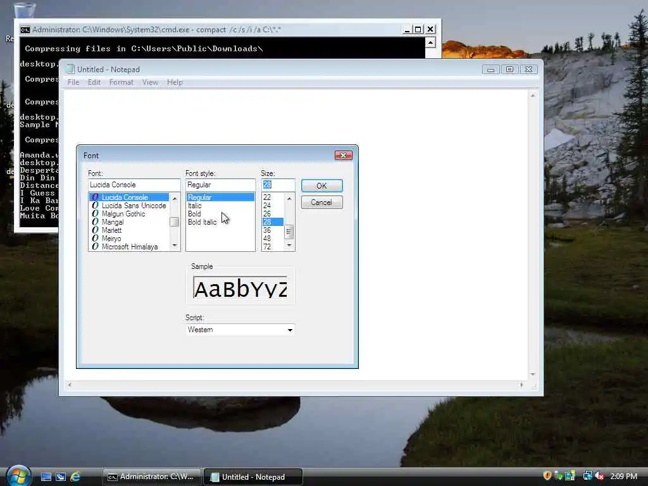Maximize the Notepad window
648x486 pixels.
(x=509, y=70)
